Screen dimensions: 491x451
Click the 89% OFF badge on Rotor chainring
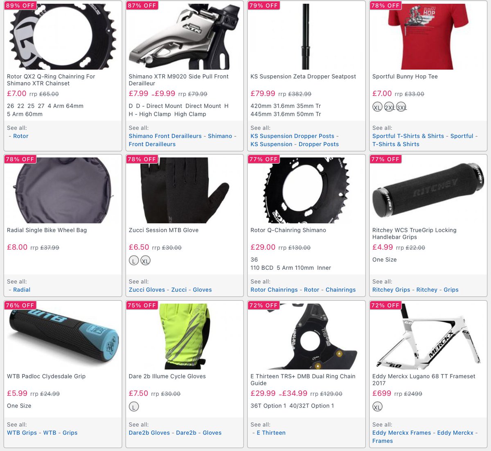coord(20,6)
